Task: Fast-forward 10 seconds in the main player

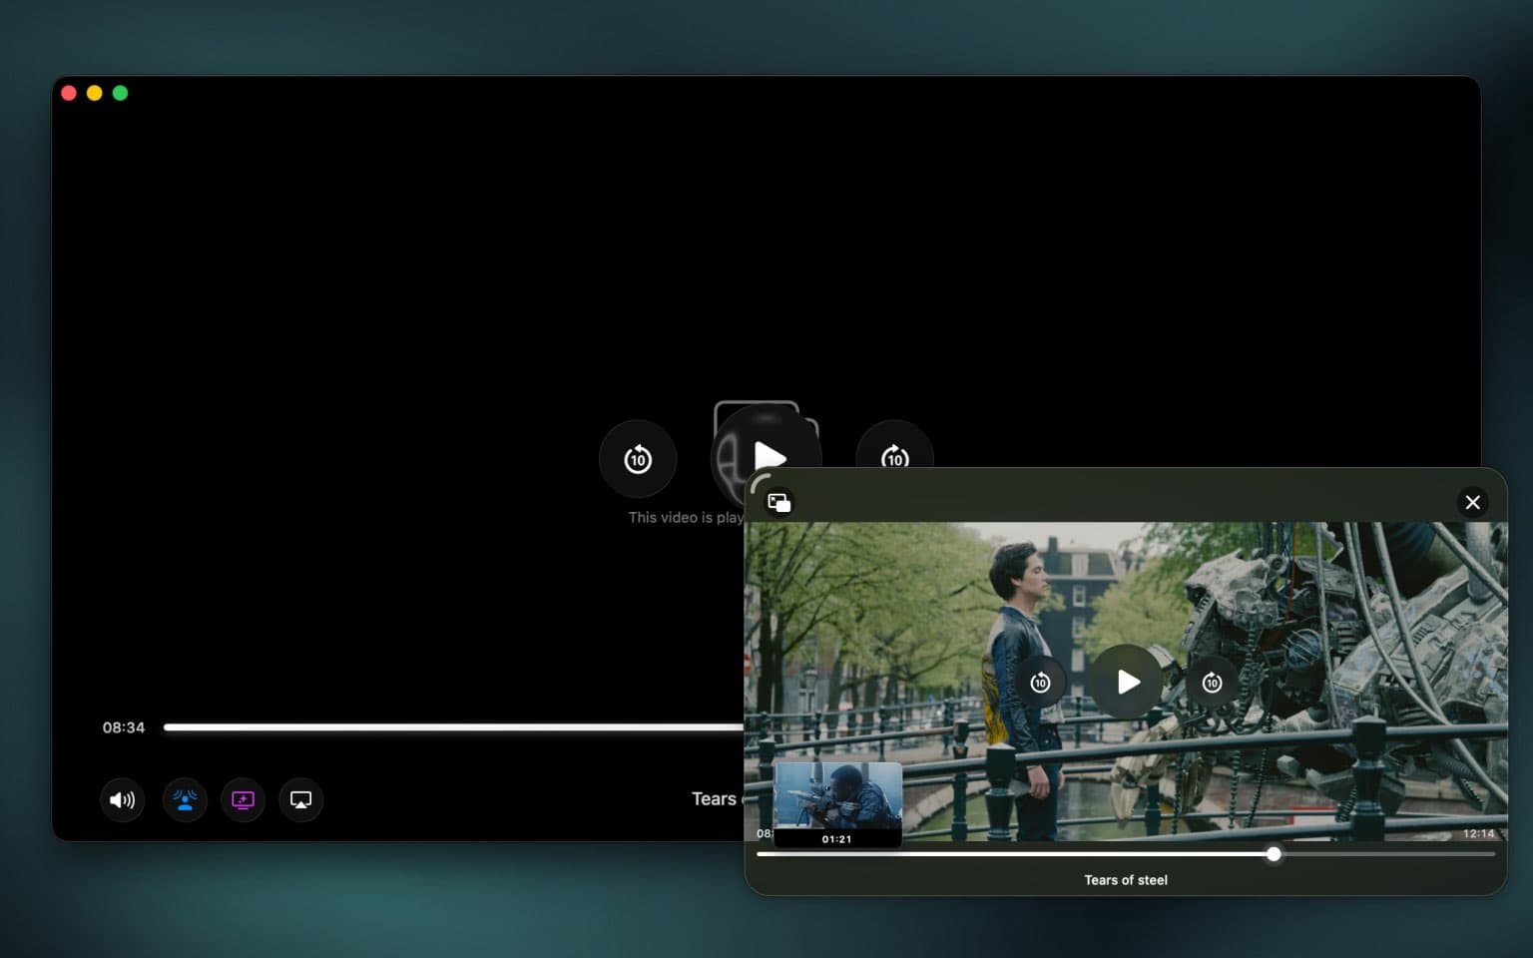Action: pos(893,459)
